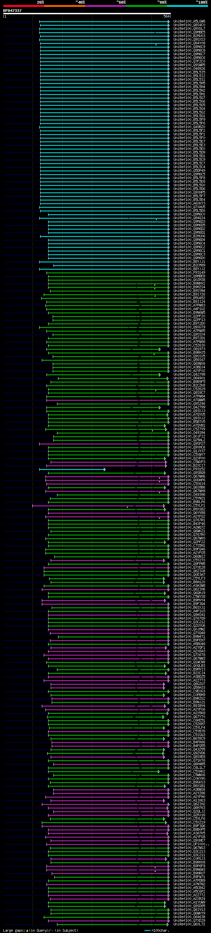The height and width of the screenshot is (933, 211).
Task: Select label UniRef100_Q1JV37
Action: [189, 450]
